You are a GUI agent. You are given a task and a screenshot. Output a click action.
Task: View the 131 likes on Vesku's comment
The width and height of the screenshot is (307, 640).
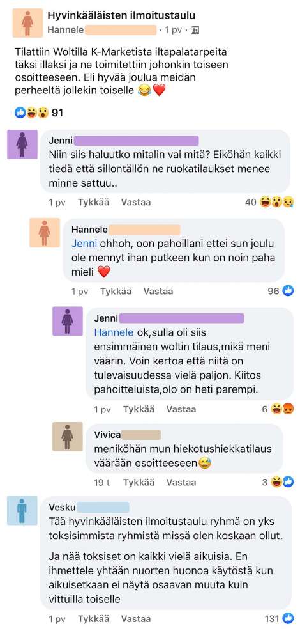[x=280, y=619]
